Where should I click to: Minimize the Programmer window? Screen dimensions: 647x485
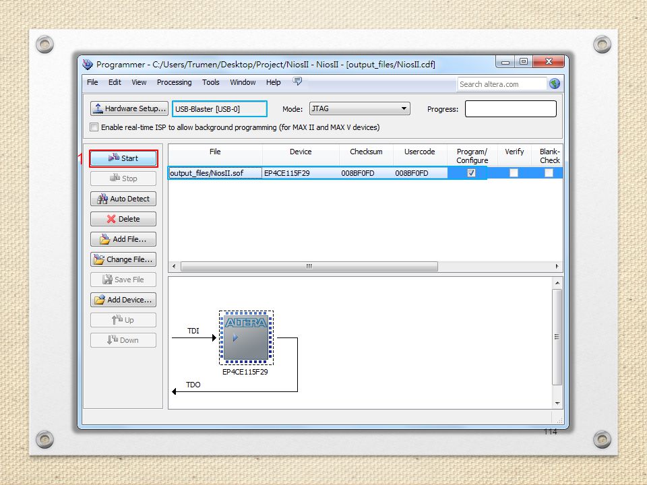(505, 62)
